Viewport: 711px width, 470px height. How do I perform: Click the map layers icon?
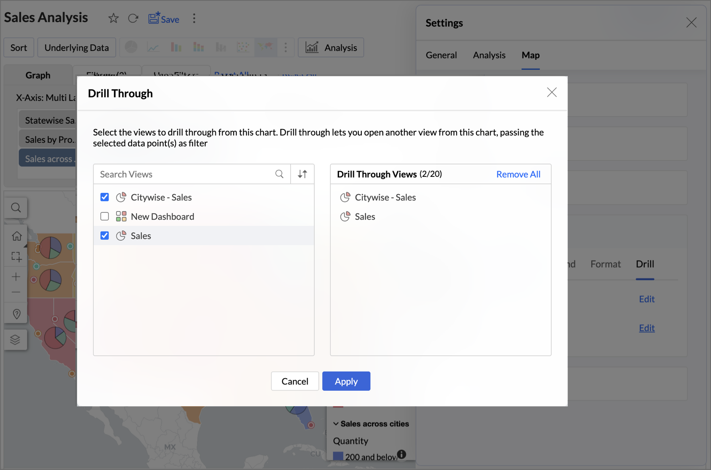click(16, 340)
